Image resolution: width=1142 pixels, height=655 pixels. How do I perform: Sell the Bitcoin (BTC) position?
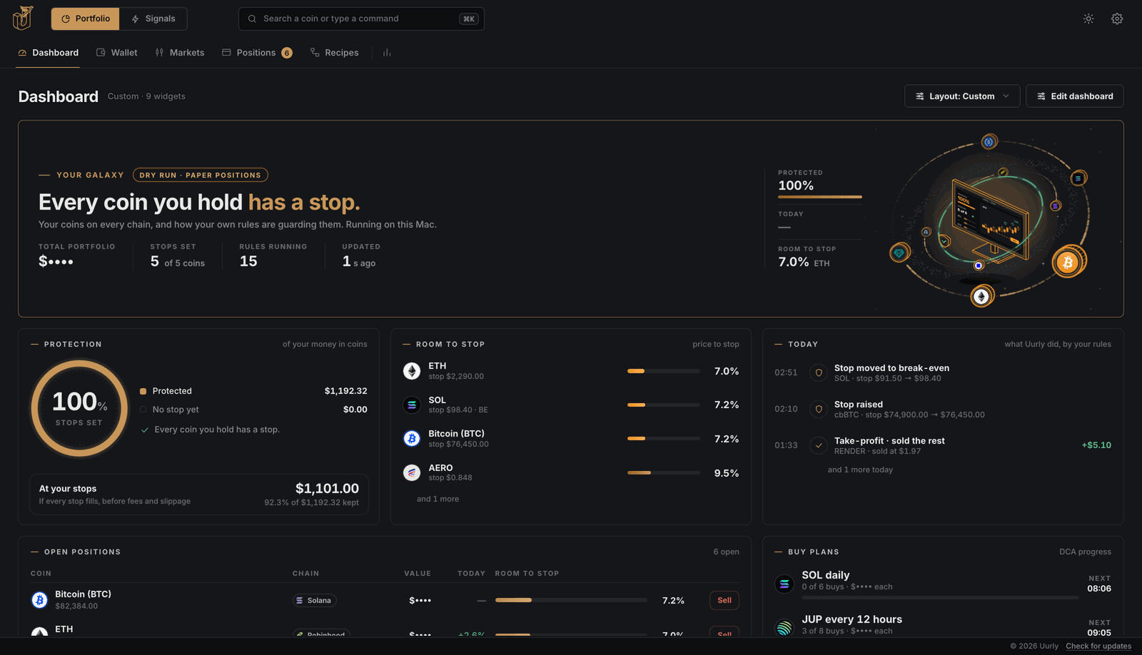(724, 600)
